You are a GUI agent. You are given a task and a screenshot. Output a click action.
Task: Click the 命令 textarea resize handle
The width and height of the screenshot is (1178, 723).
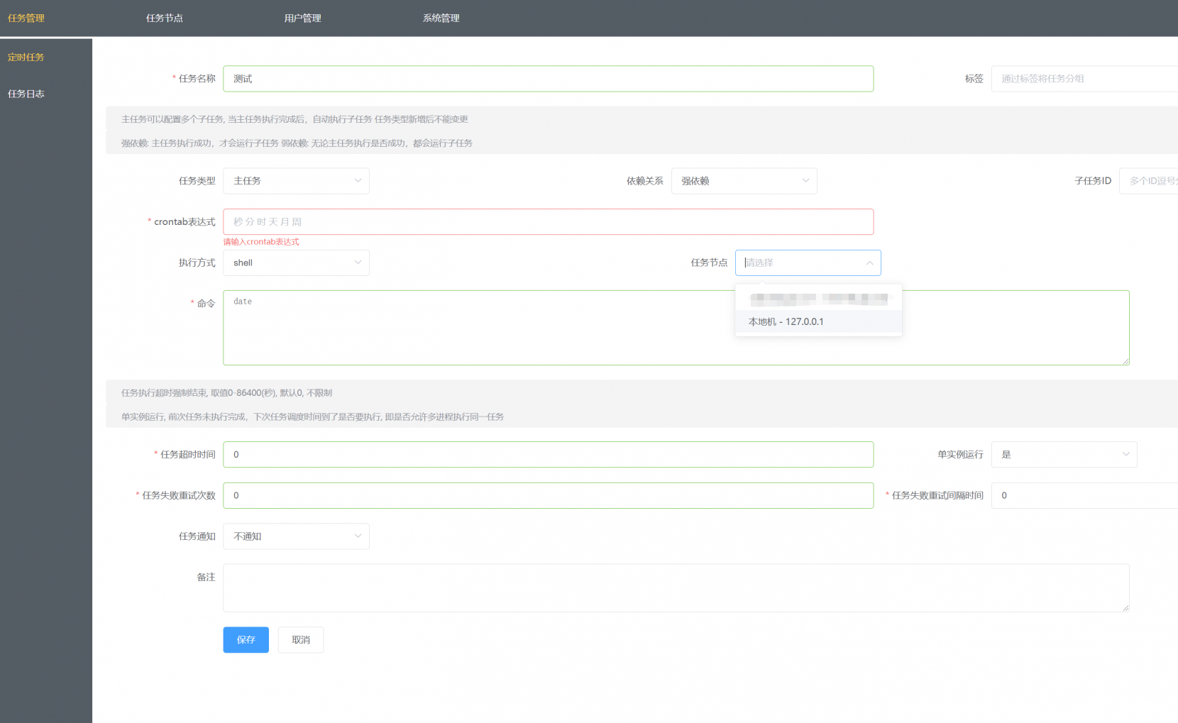1125,361
